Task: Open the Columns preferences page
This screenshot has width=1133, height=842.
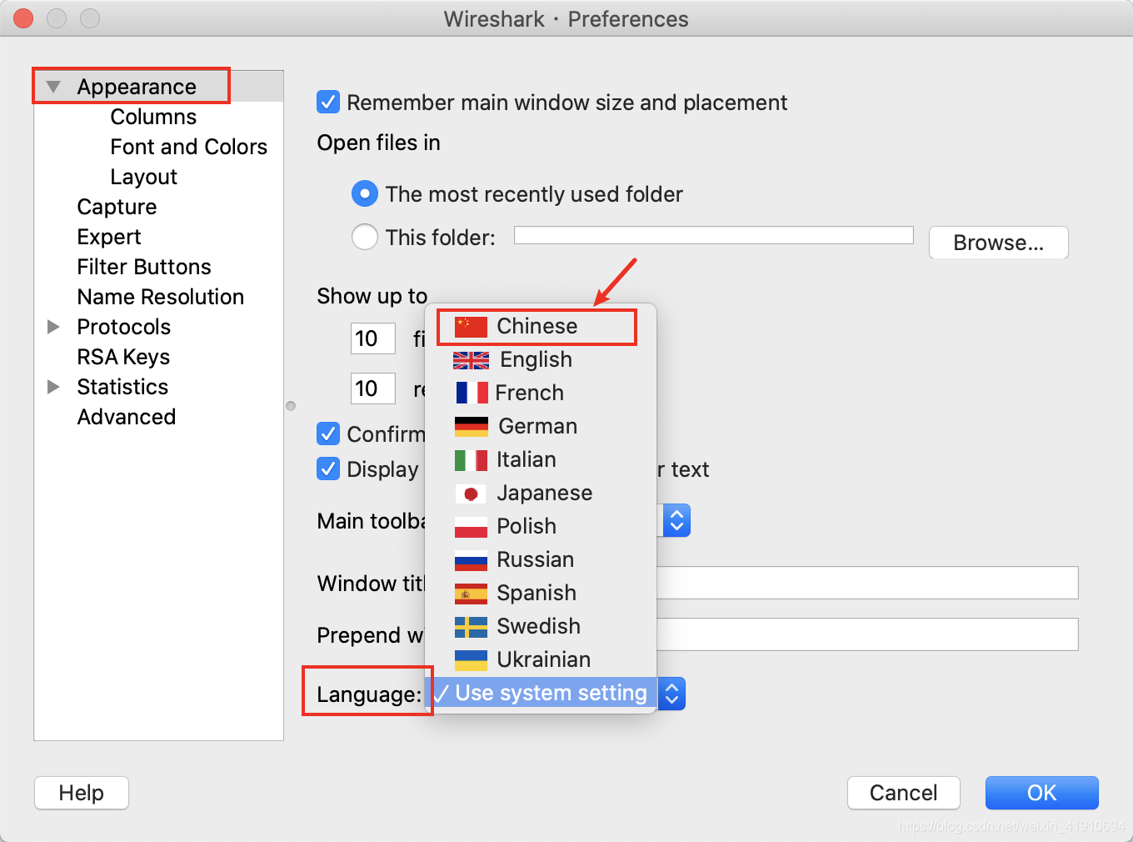Action: [x=153, y=117]
